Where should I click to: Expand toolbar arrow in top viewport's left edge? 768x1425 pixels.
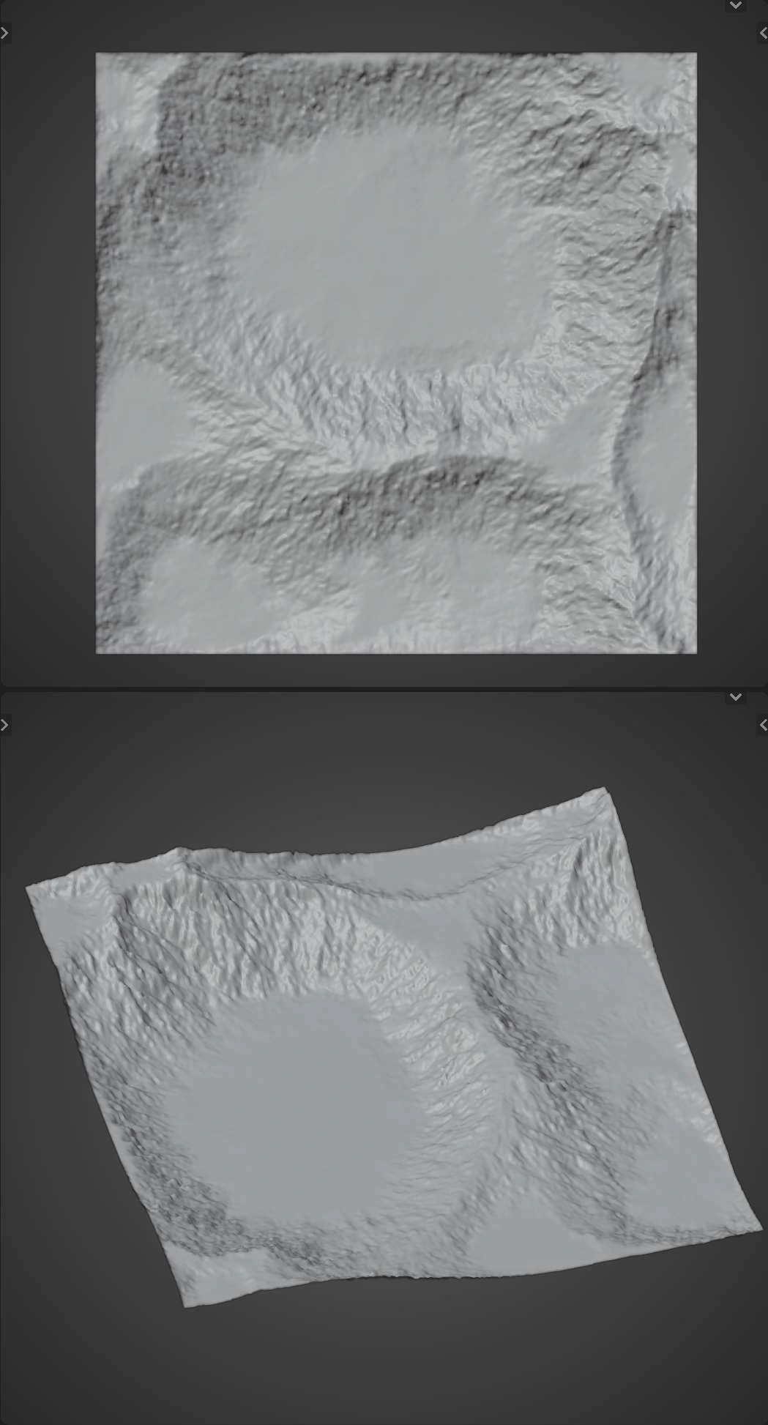click(x=4, y=33)
